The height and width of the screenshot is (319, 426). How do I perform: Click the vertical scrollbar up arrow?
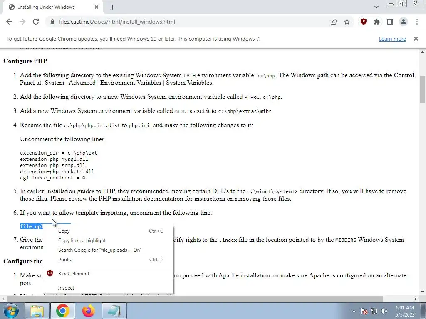pos(422,52)
